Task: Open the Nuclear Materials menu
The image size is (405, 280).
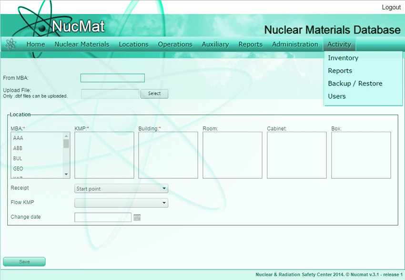Action: click(x=81, y=44)
